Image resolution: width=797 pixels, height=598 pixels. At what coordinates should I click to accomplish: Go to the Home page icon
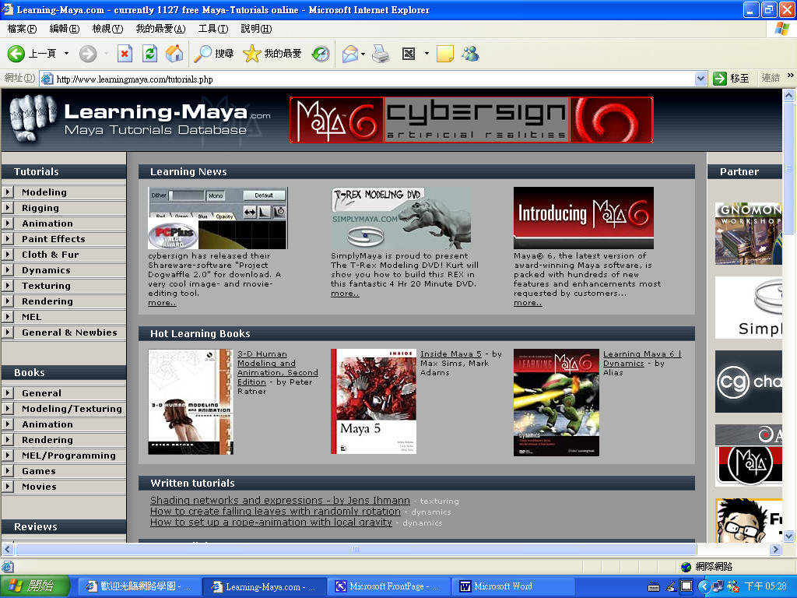point(174,54)
